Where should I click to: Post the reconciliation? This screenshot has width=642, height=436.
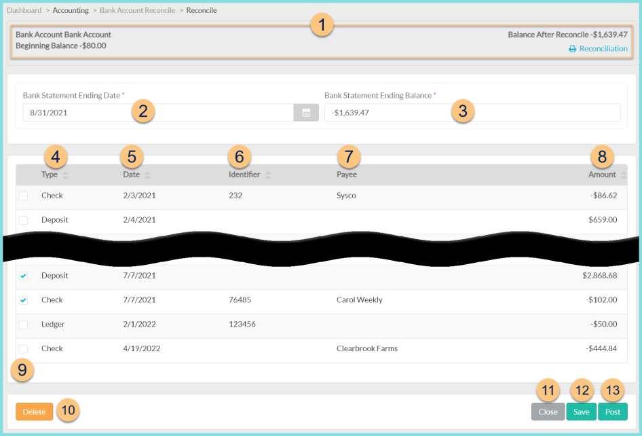tap(612, 412)
